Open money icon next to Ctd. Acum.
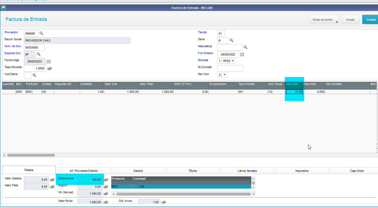This screenshot has width=378, height=208. [164, 202]
